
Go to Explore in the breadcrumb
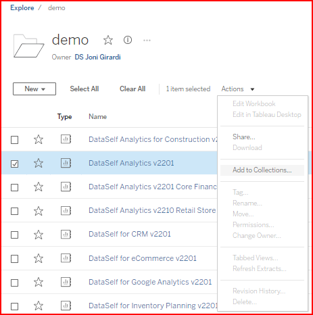22,7
